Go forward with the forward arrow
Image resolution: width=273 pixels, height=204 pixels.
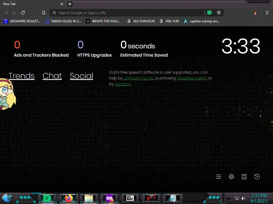pos(14,13)
